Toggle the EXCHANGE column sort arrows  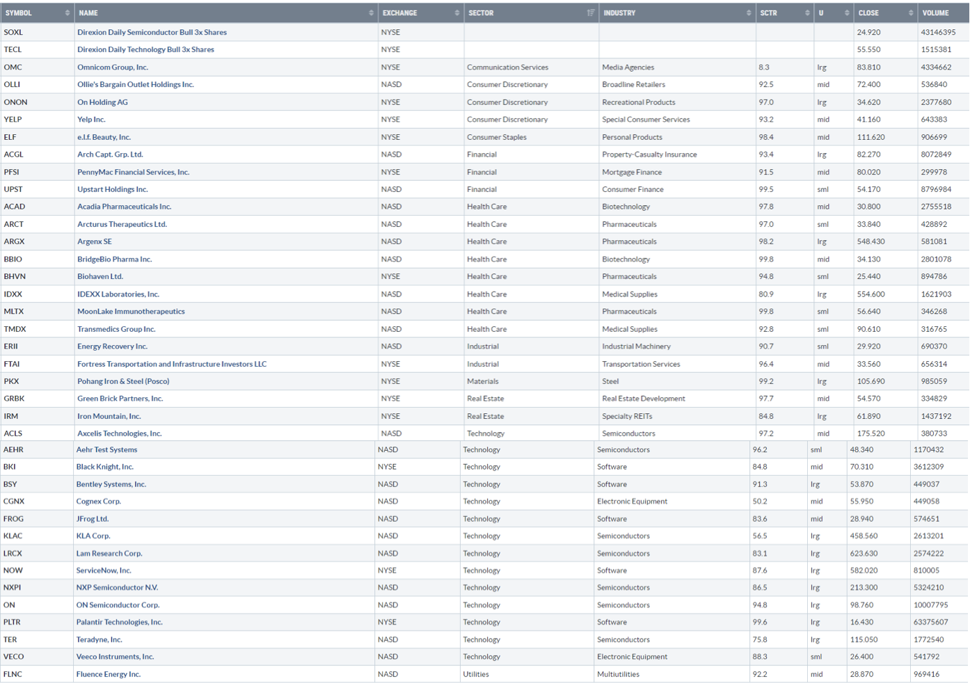click(x=457, y=13)
